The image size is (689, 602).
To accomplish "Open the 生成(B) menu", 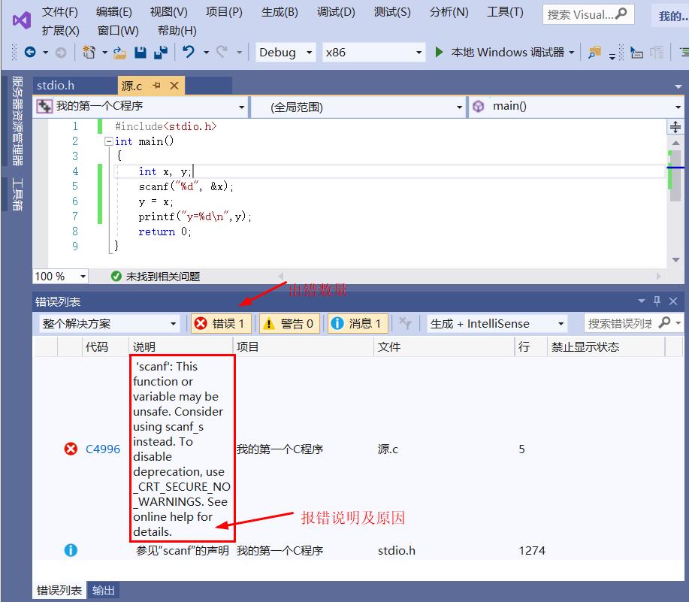I will tap(280, 12).
